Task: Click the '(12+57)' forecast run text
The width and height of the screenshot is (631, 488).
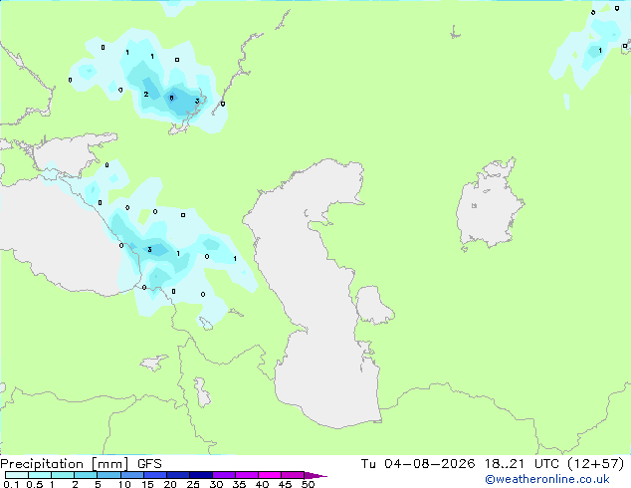Action: [595, 464]
